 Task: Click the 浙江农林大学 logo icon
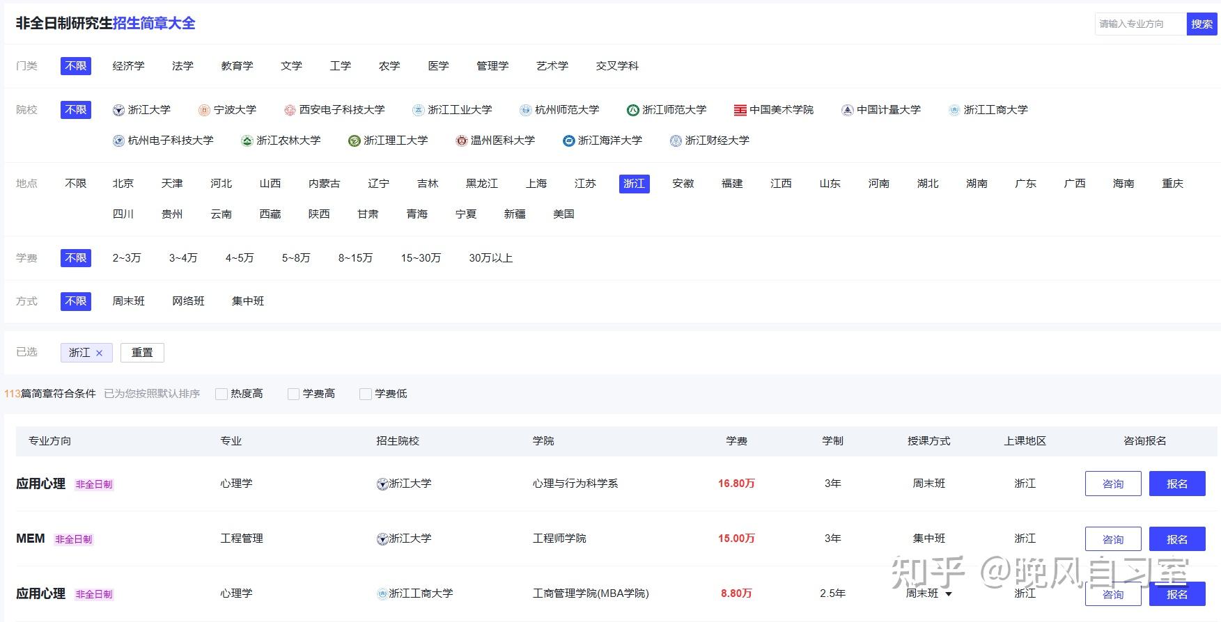click(x=247, y=141)
